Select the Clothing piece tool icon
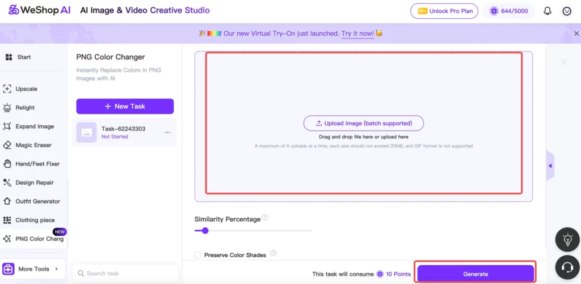This screenshot has width=581, height=284. click(7, 220)
